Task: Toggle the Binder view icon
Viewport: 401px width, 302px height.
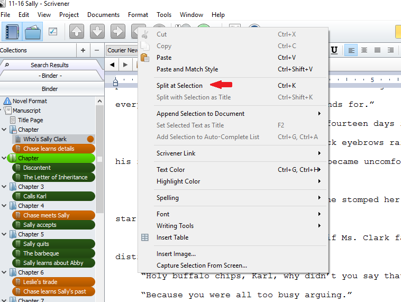Action: click(12, 32)
